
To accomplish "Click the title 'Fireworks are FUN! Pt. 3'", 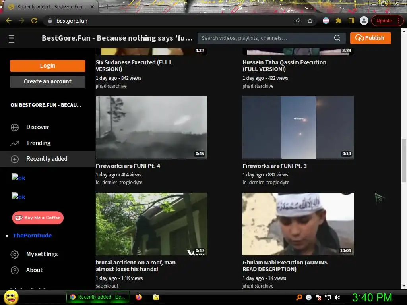I will click(x=275, y=166).
